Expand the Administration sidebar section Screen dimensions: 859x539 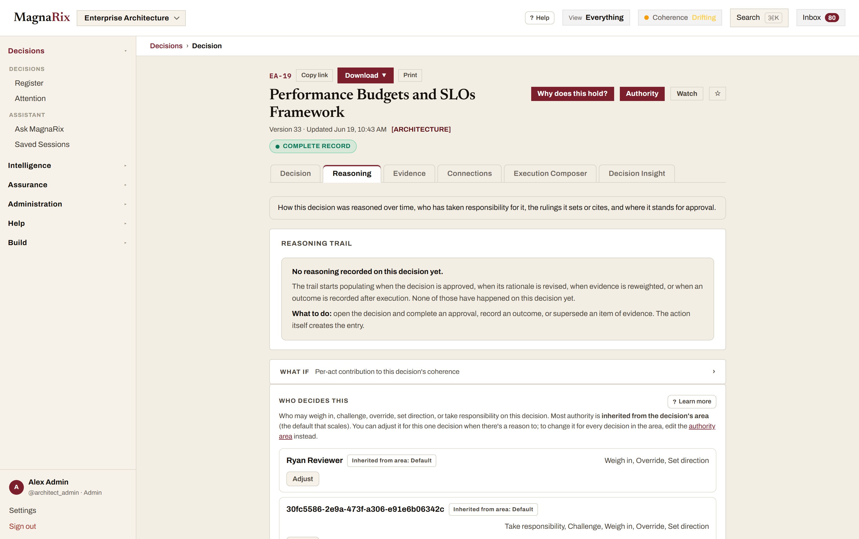[67, 204]
